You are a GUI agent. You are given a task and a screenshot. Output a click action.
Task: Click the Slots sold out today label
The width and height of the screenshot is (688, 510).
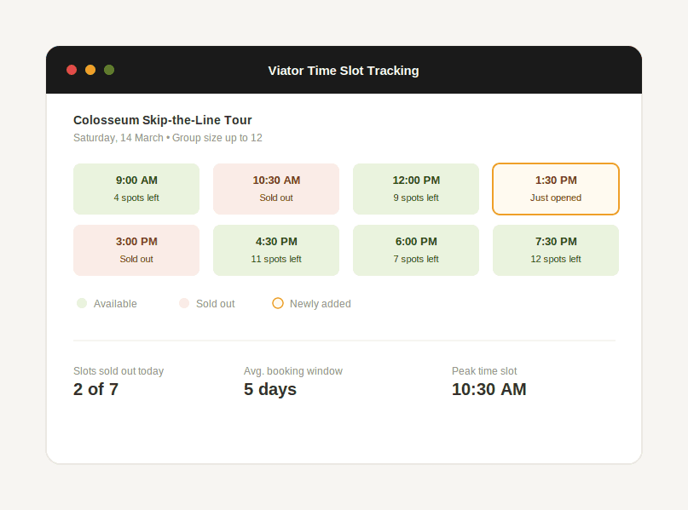(119, 371)
